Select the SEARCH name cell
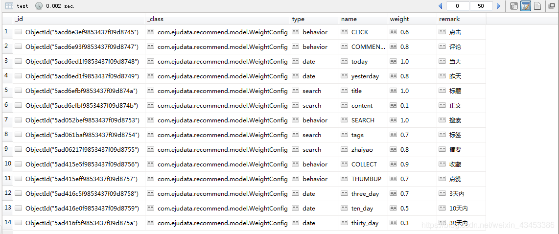Image resolution: width=559 pixels, height=234 pixels. coord(363,120)
